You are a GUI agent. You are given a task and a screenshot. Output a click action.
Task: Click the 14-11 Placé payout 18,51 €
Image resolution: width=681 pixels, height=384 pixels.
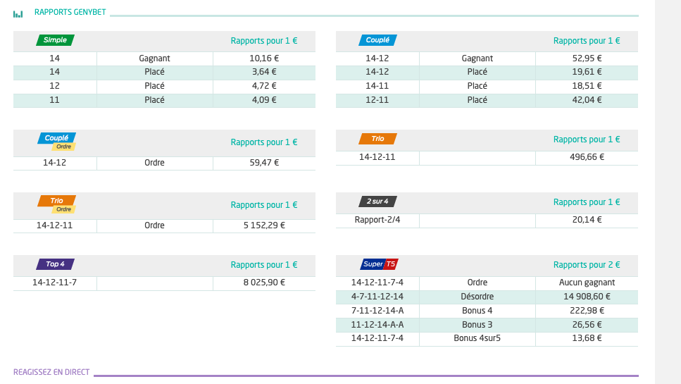pyautogui.click(x=587, y=85)
